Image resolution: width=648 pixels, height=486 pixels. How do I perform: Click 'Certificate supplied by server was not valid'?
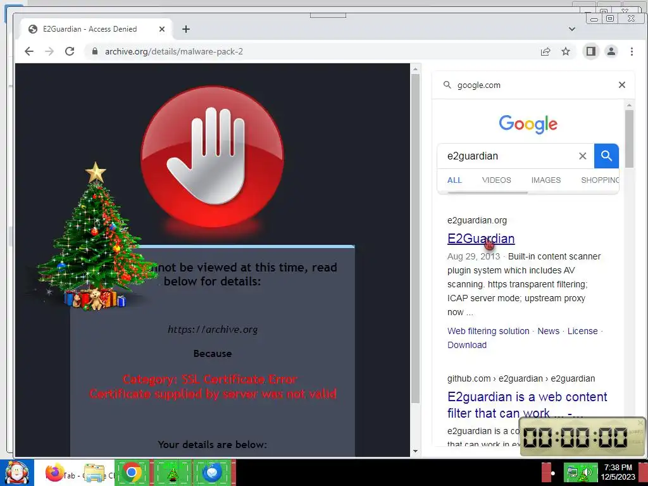click(213, 394)
